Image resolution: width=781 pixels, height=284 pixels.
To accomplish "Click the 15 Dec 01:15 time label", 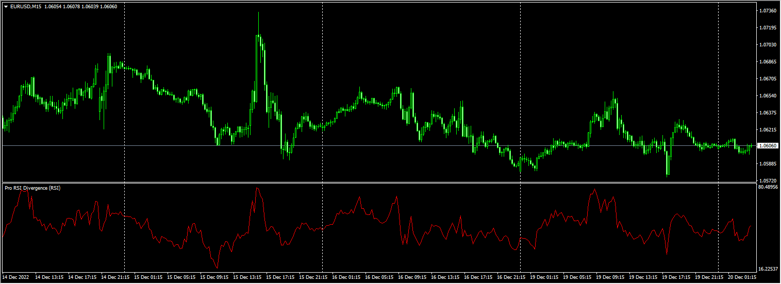I will [x=148, y=277].
